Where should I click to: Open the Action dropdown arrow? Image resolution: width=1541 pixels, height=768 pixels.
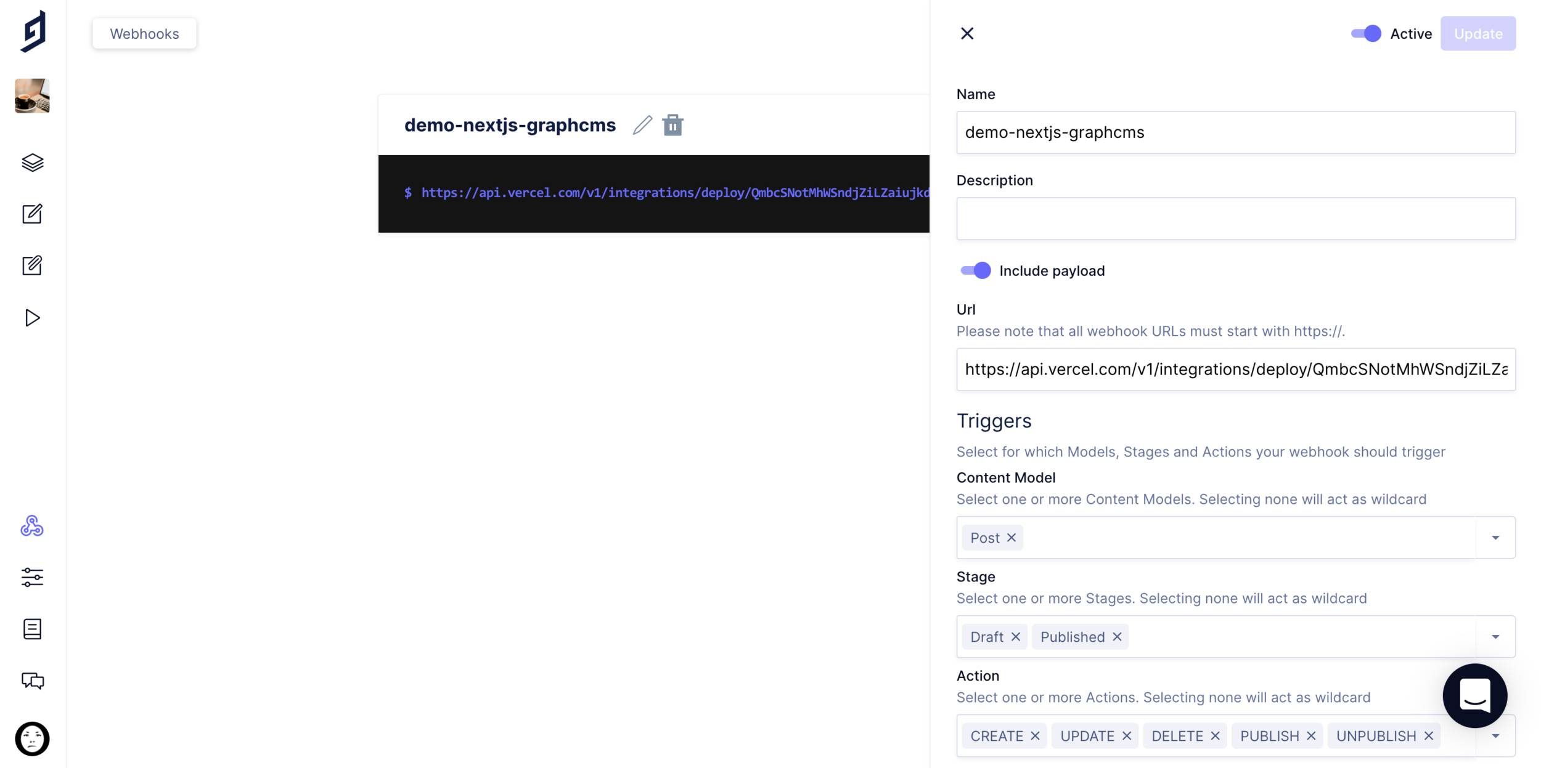[1495, 736]
